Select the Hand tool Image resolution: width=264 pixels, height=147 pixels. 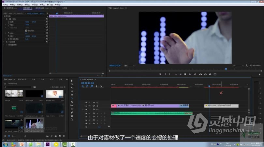coord(72,116)
